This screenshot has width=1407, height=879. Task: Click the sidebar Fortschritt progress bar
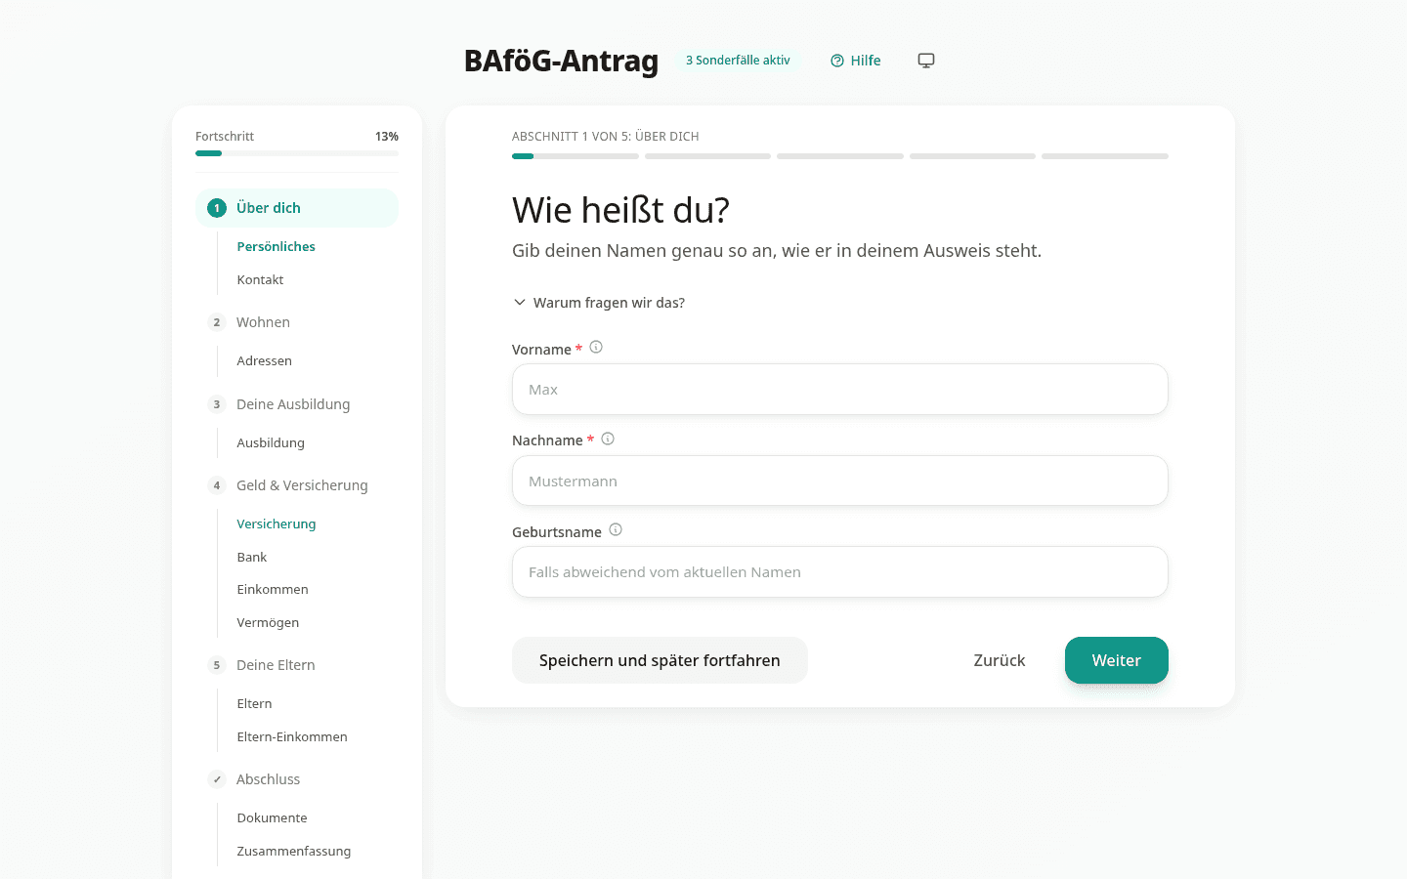[297, 153]
